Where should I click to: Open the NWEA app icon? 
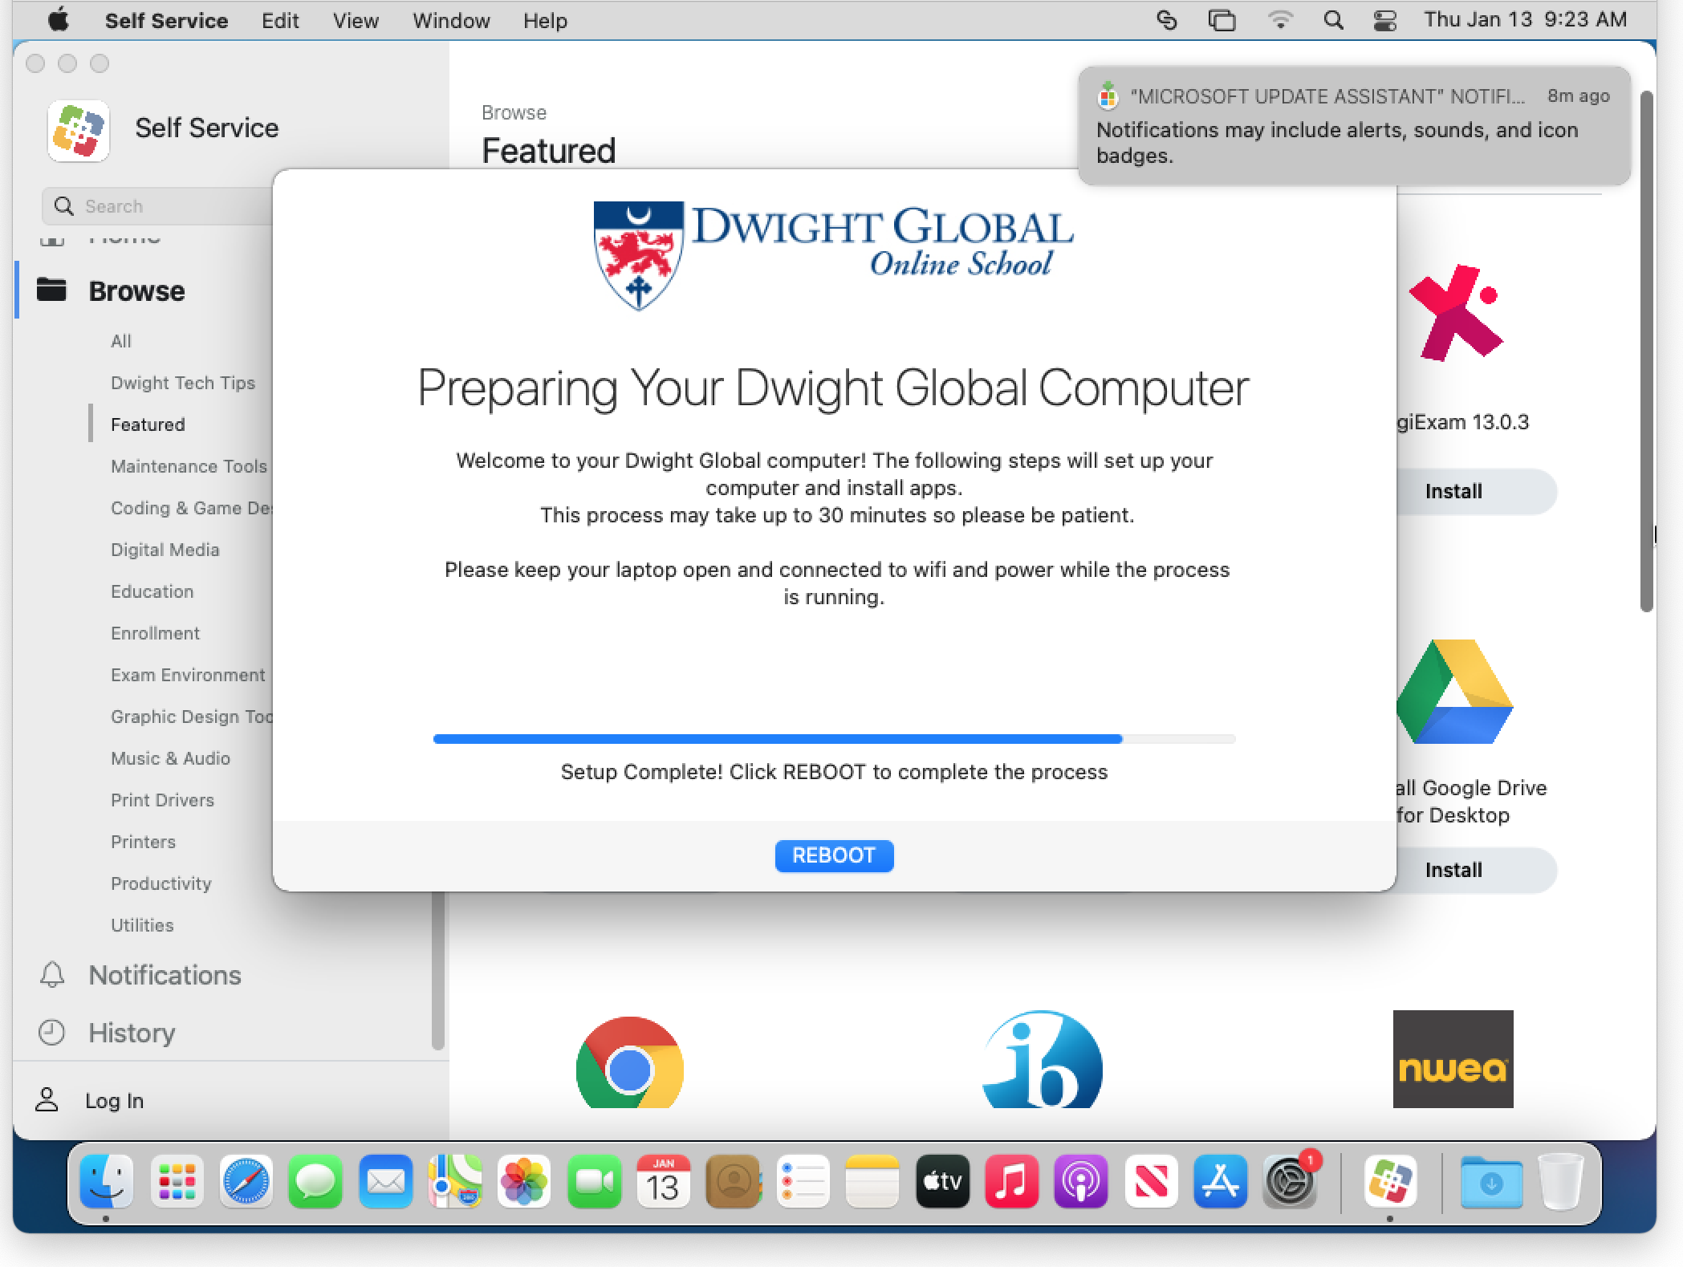click(1453, 1059)
